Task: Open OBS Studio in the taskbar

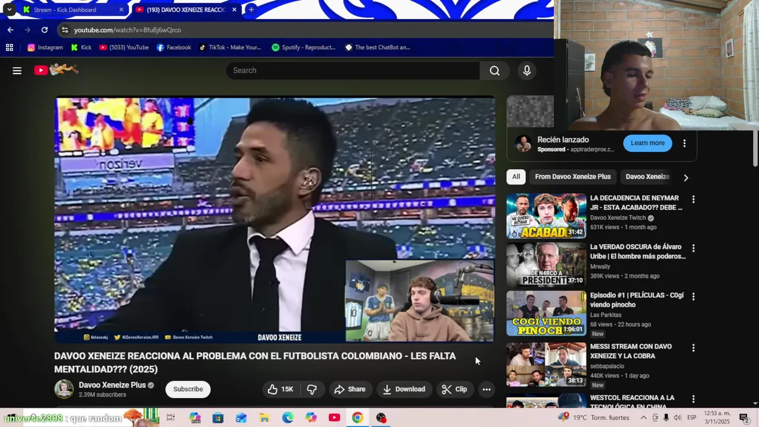Action: (381, 418)
